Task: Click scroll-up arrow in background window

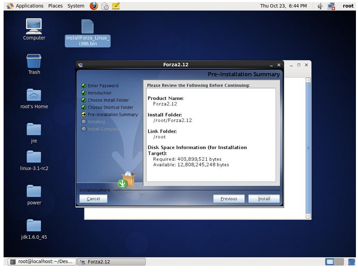Action: tap(308, 80)
